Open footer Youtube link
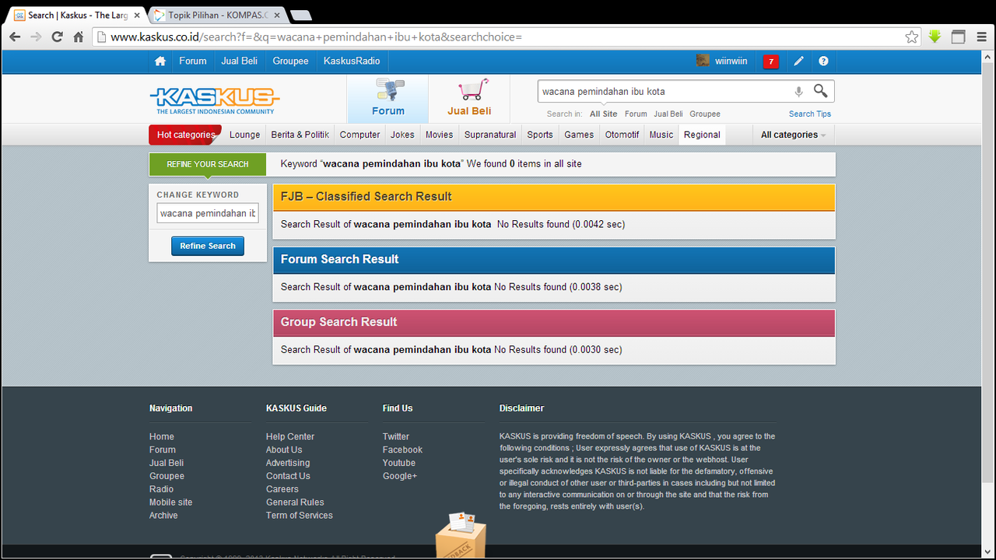Screen dimensions: 996x560 pos(399,463)
